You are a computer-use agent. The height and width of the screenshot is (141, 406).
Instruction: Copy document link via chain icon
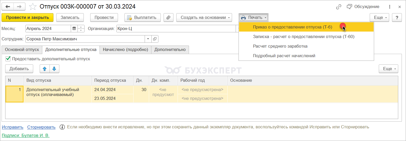pos(339,7)
